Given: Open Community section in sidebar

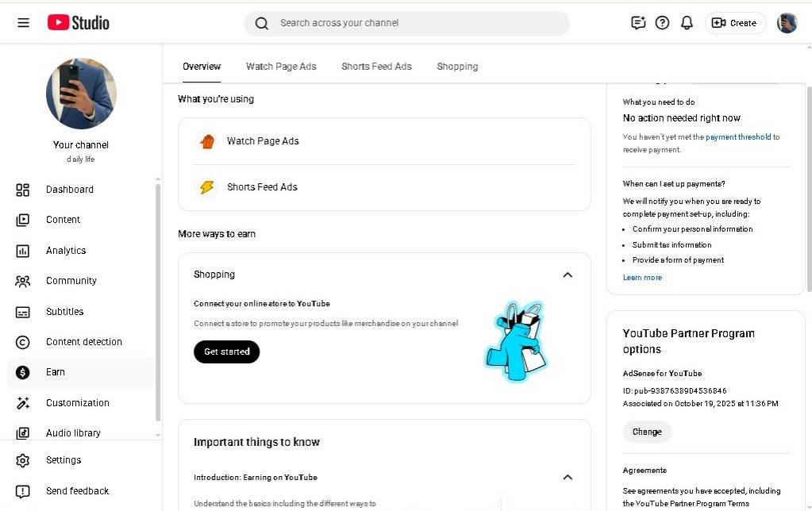Looking at the screenshot, I should pos(71,281).
